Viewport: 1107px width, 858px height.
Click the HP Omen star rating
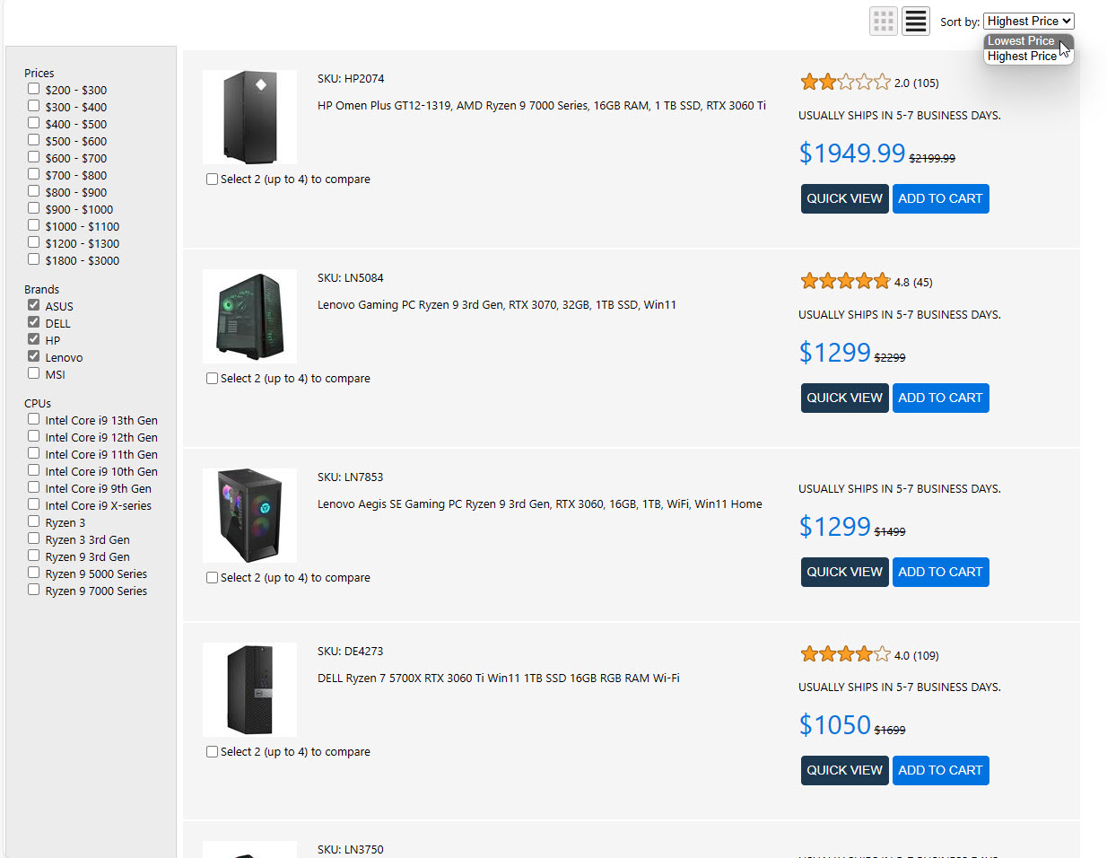(x=845, y=83)
